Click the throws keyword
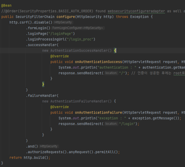 click(122, 17)
